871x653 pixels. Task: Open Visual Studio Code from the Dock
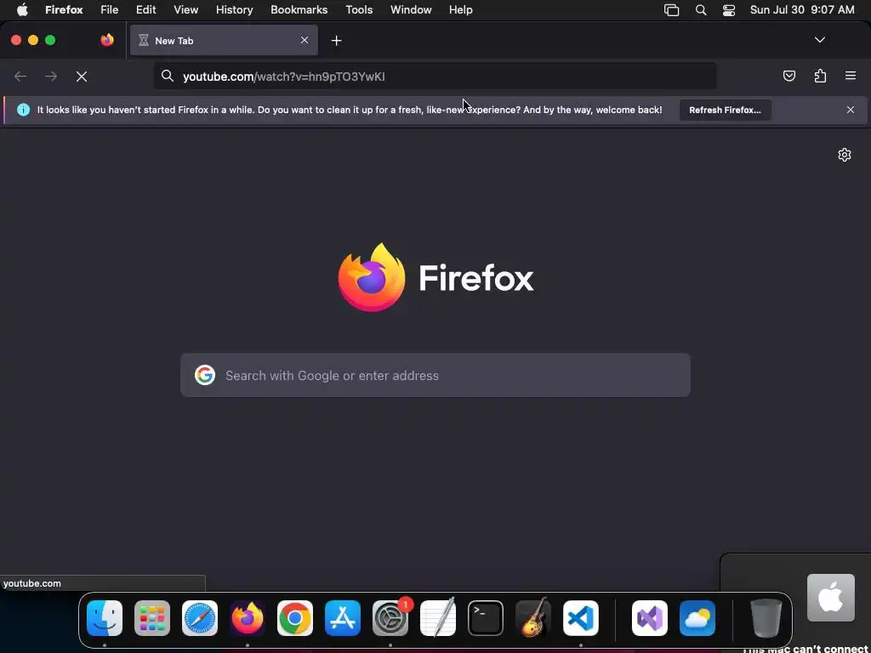point(581,618)
